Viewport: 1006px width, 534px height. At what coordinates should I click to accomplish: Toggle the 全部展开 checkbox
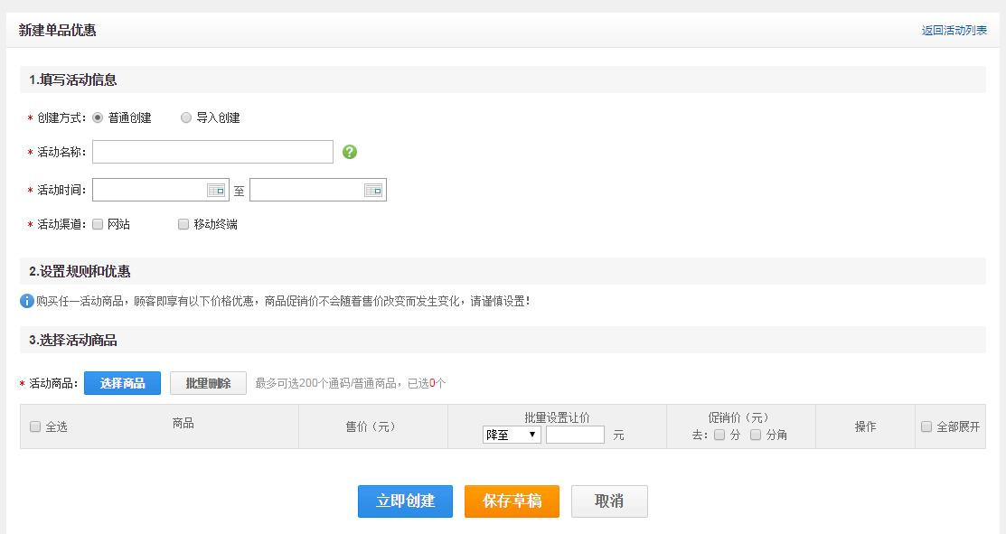click(926, 427)
